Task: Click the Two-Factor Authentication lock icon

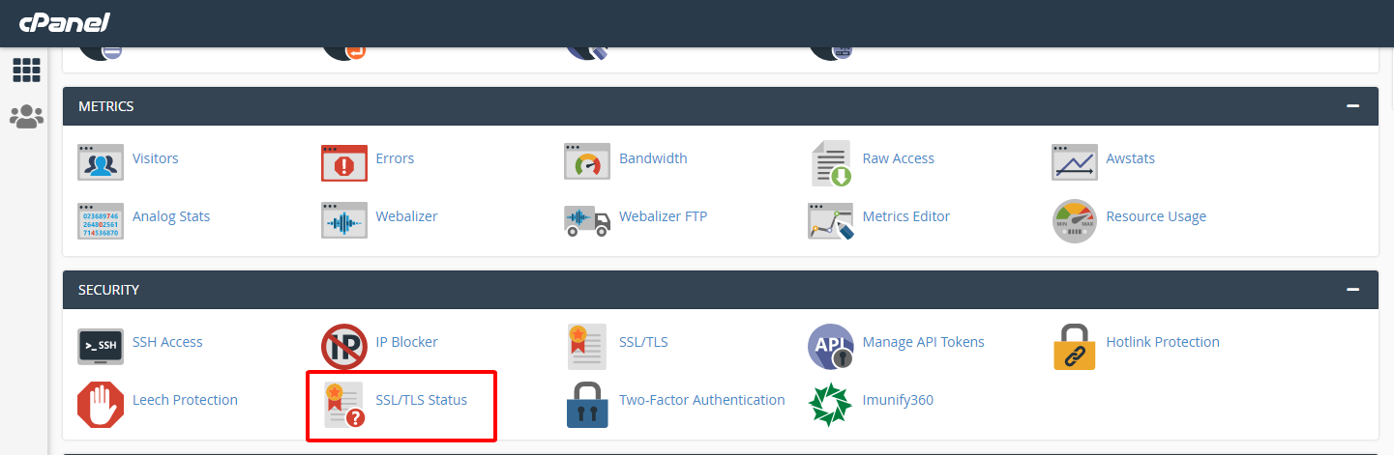Action: 587,405
